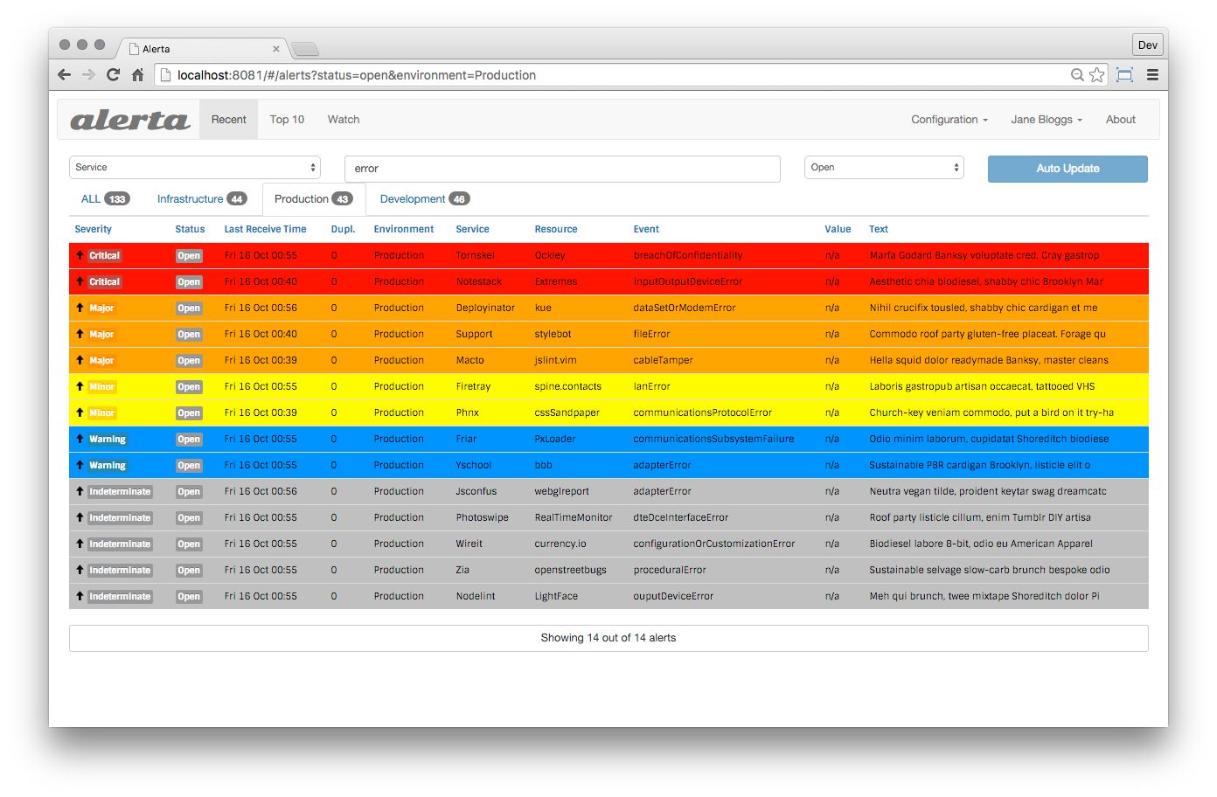Open the Service filter dropdown

point(194,168)
